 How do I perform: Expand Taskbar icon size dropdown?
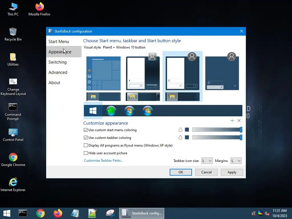207,161
